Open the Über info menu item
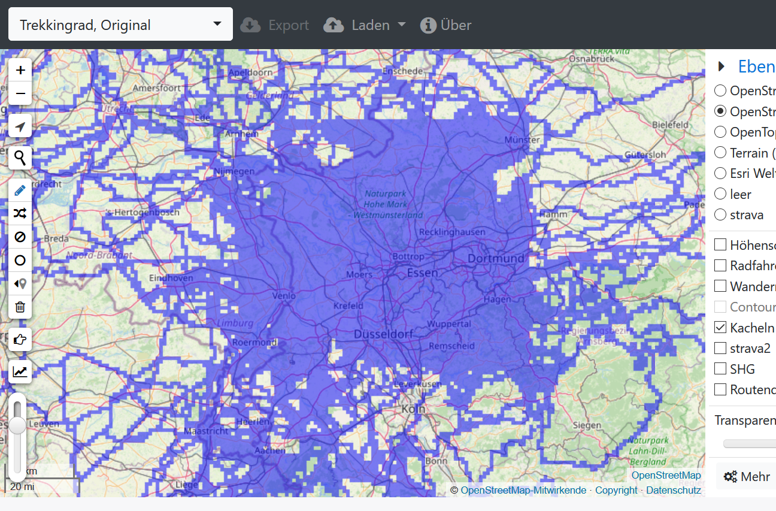This screenshot has width=776, height=511. 446,25
